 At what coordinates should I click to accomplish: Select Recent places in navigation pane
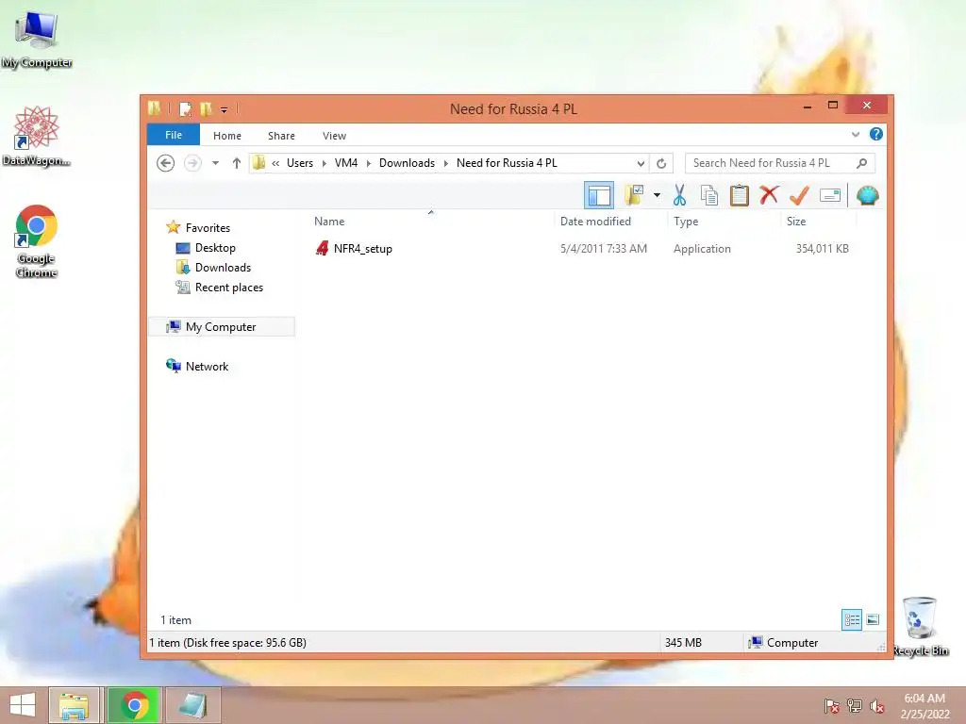click(228, 288)
